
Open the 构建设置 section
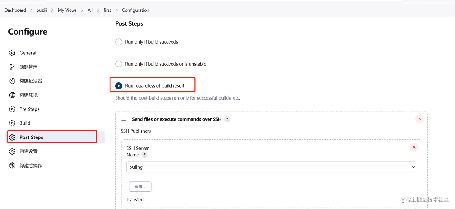[x=28, y=151]
